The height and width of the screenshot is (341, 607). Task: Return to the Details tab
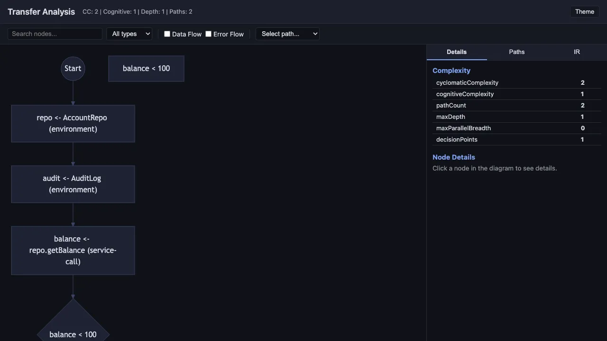click(456, 52)
